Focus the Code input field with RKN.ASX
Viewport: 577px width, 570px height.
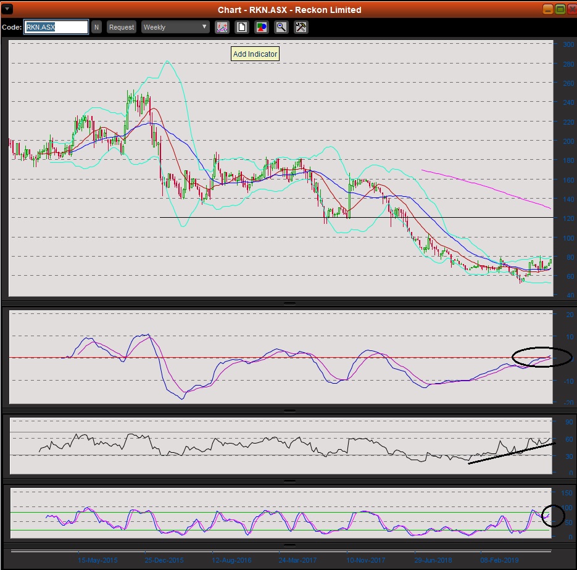56,27
